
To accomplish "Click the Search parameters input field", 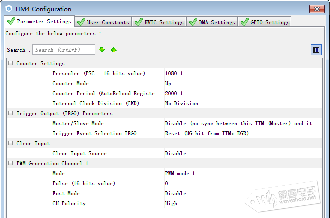I will 64,50.
